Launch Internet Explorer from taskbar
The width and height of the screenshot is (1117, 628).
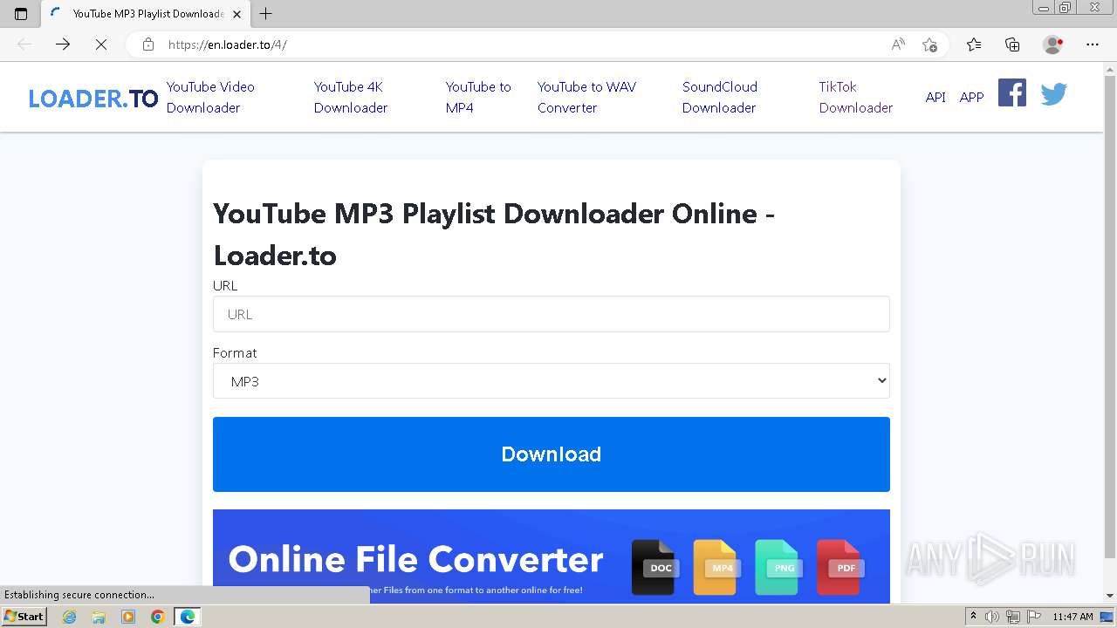tap(70, 617)
